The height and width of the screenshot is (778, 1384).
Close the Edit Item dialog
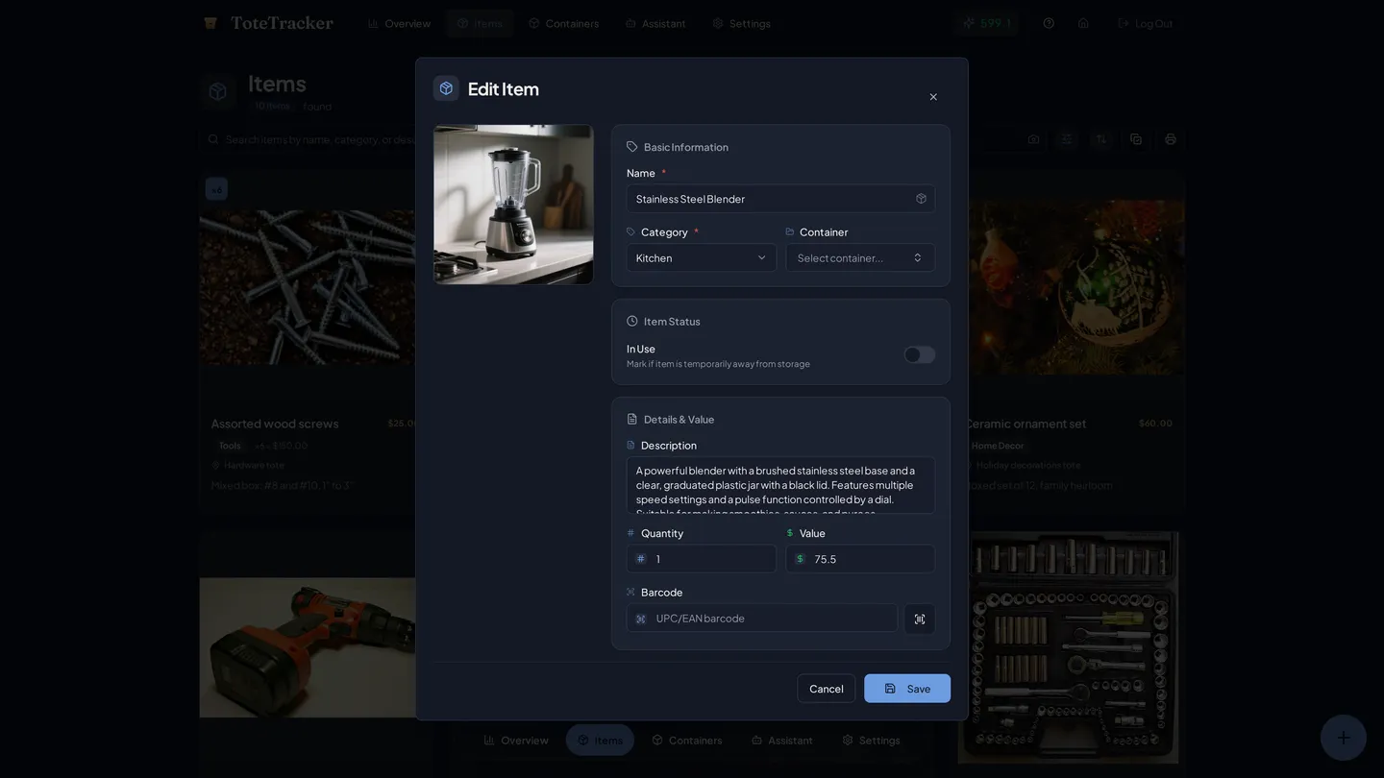[933, 97]
